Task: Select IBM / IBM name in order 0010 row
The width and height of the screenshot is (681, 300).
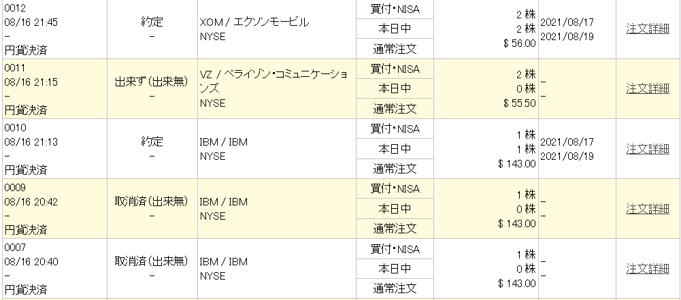Action: point(223,142)
